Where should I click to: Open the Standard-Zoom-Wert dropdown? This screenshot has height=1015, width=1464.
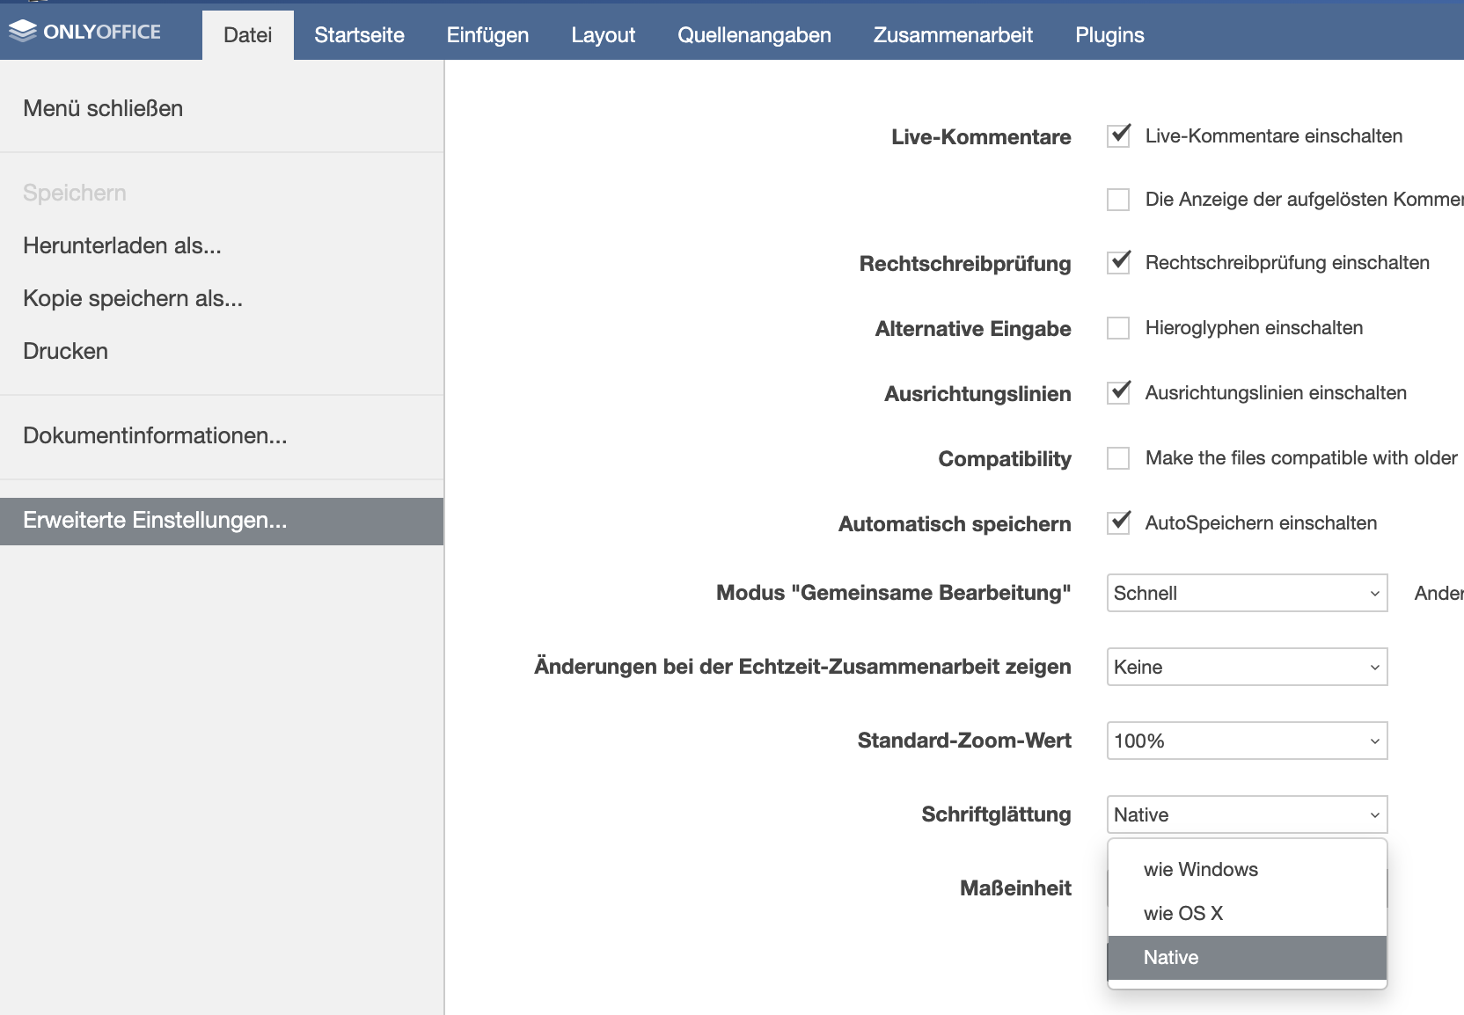[1246, 741]
